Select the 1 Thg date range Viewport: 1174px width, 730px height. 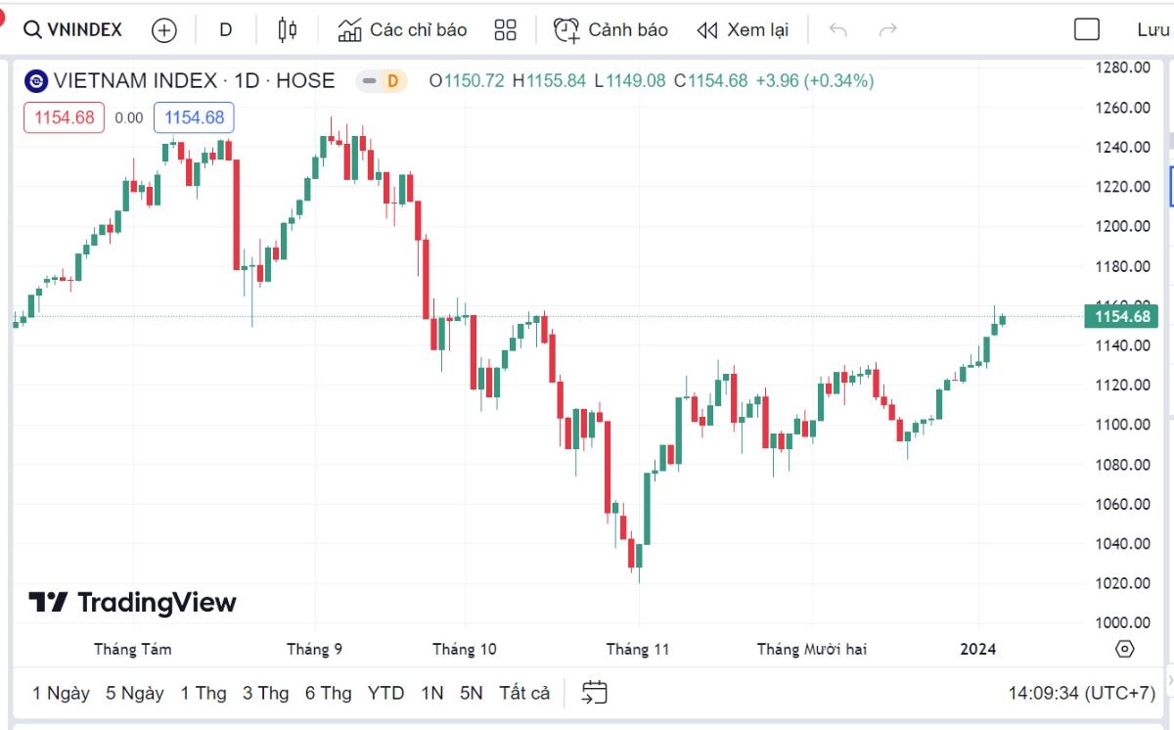203,693
